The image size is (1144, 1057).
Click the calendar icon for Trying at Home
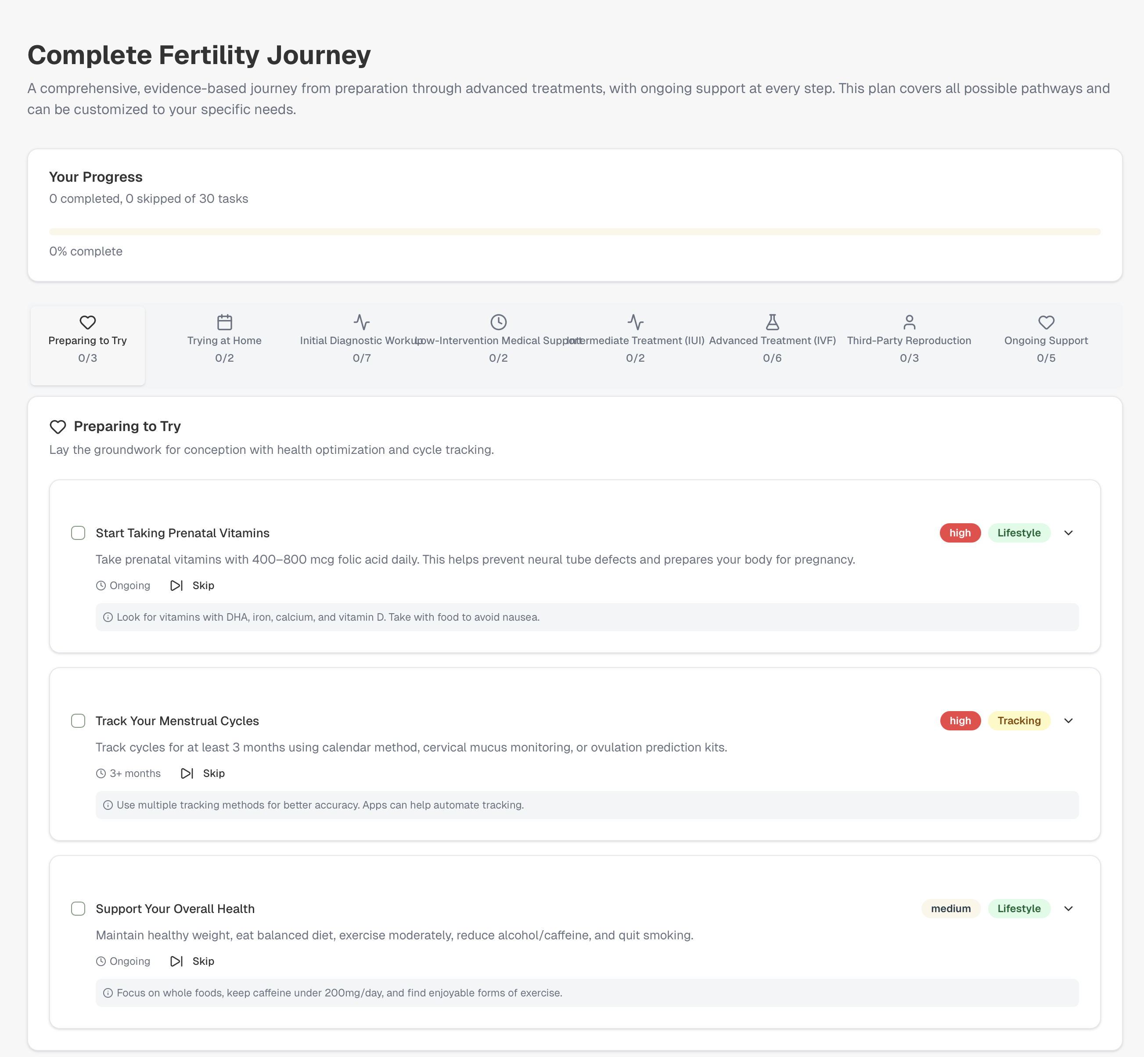coord(224,322)
